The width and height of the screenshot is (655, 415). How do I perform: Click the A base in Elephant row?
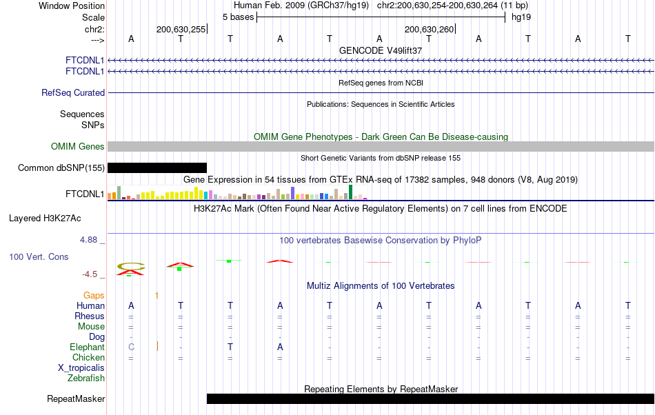(x=280, y=347)
